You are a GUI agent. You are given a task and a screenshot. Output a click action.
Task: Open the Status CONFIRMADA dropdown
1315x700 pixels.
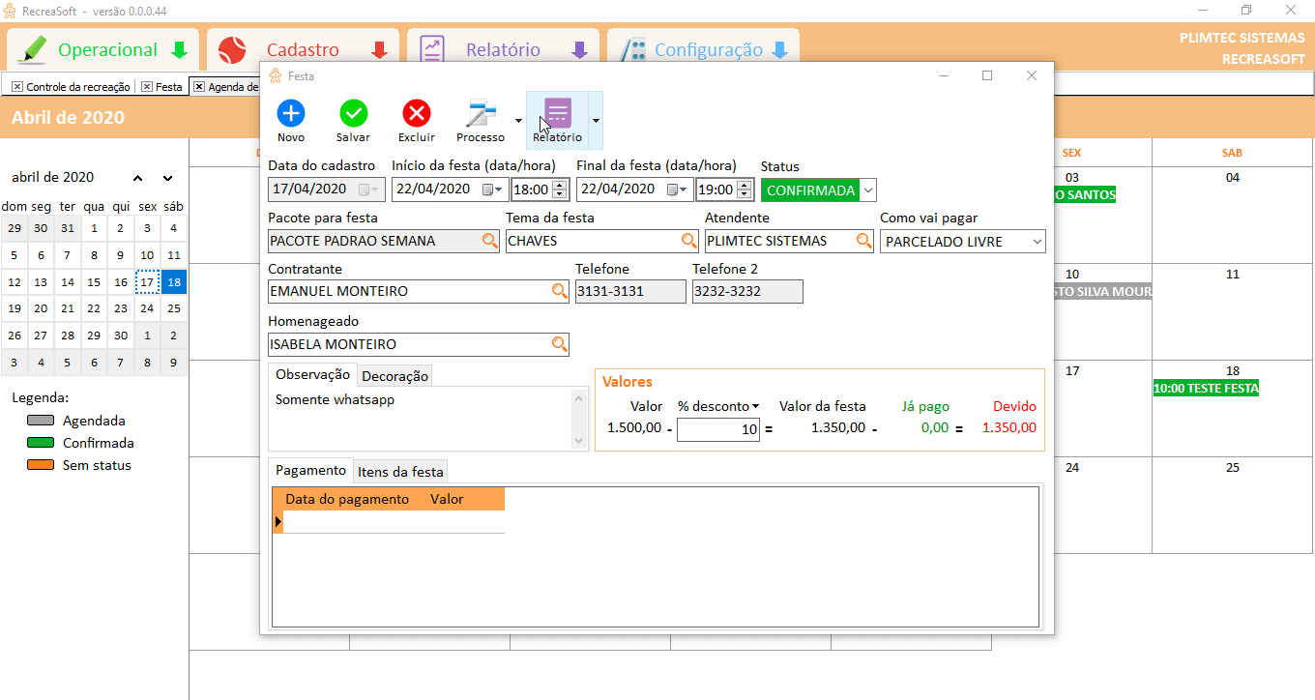(868, 190)
